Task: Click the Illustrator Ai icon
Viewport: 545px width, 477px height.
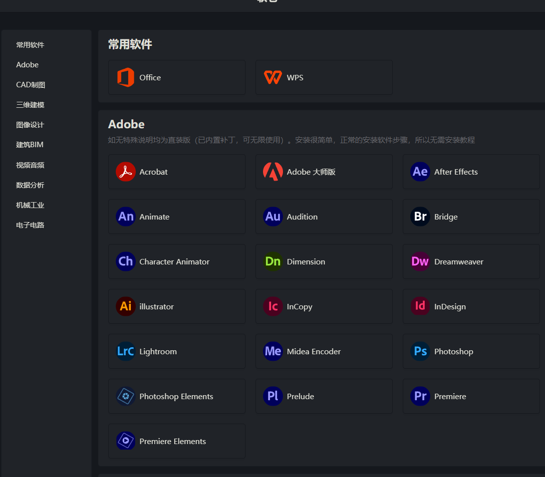Action: [125, 306]
